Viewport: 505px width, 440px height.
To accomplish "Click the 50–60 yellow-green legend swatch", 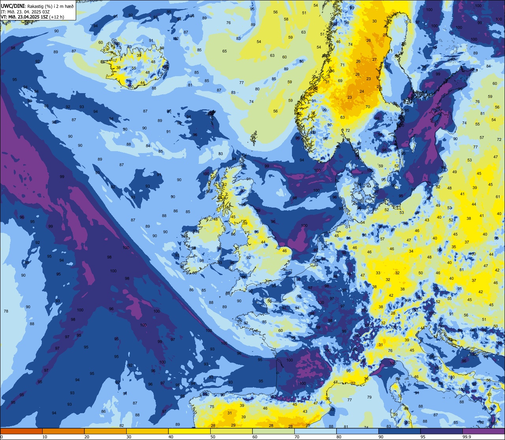I will tap(231, 431).
